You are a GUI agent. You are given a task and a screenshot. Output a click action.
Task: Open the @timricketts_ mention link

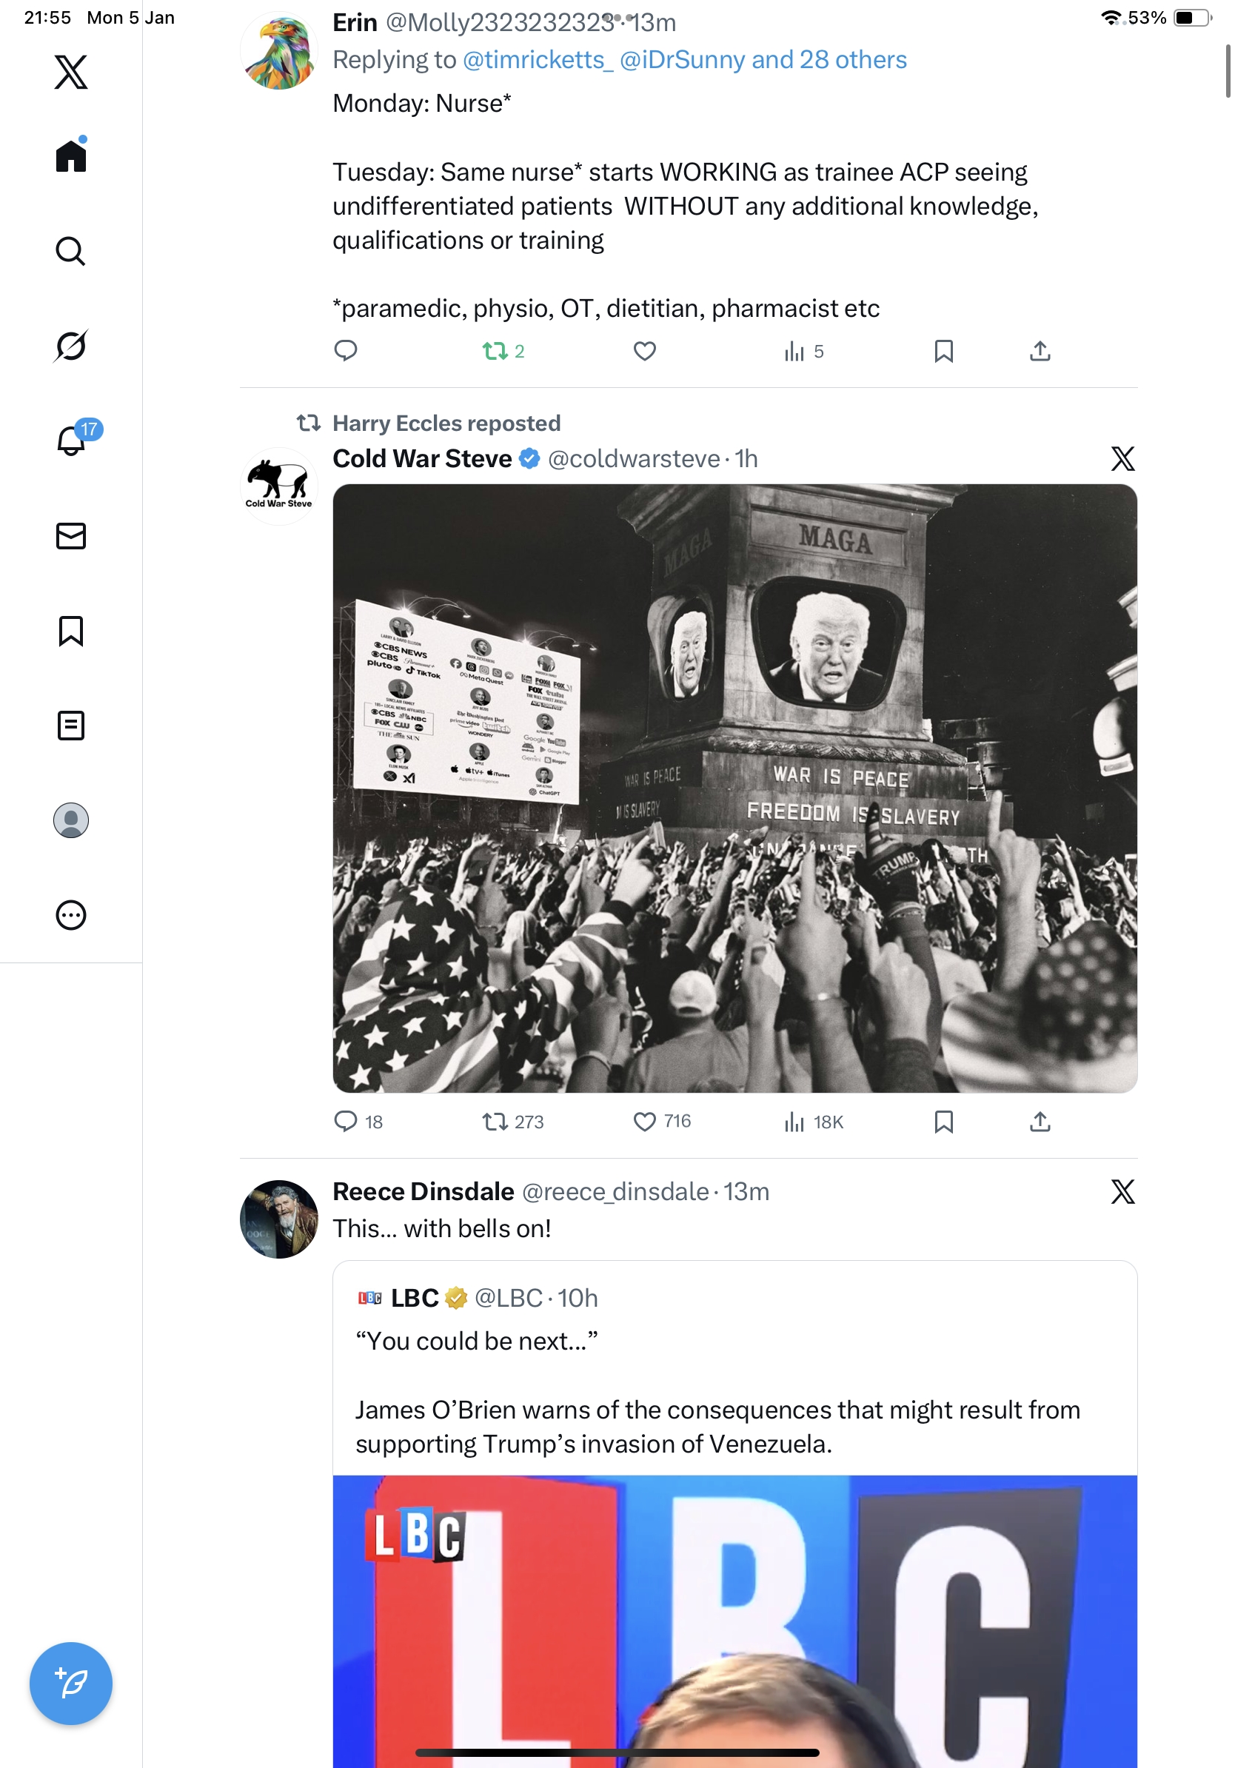click(x=538, y=60)
